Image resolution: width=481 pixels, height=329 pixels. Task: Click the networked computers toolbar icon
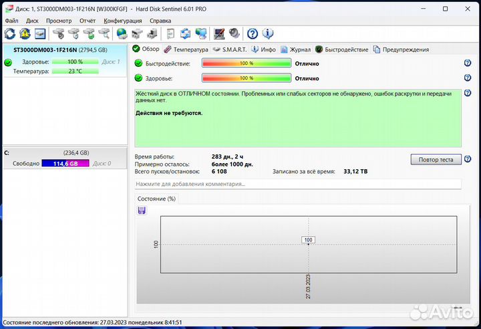pyautogui.click(x=201, y=33)
